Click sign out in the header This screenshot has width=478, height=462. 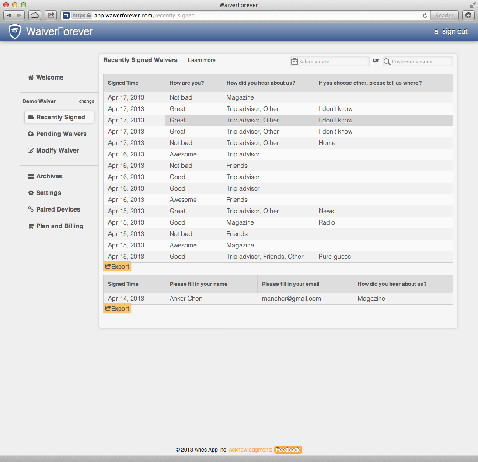(454, 31)
